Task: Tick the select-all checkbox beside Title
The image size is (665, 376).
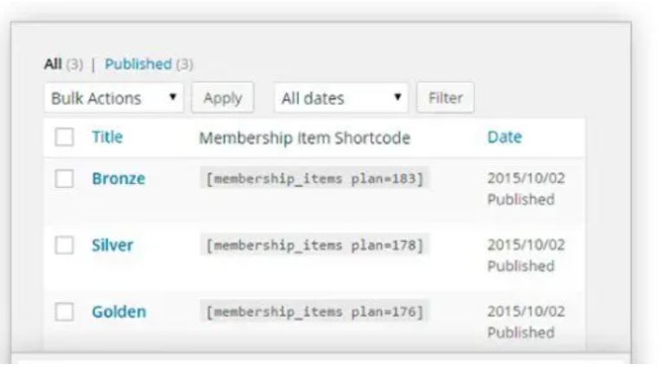Action: click(x=64, y=137)
